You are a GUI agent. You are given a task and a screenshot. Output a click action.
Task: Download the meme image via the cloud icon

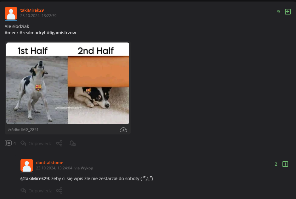pos(123,130)
